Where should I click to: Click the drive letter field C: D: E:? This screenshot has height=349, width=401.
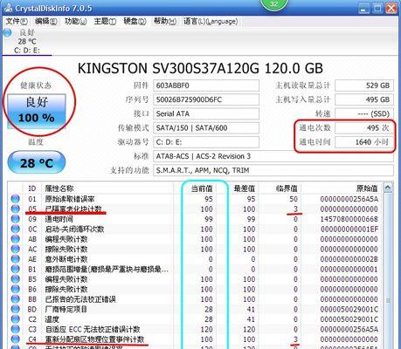tap(206, 142)
